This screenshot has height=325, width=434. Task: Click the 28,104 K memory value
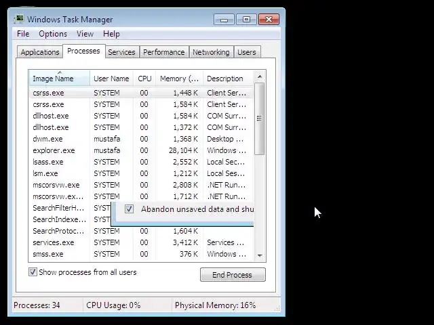(x=183, y=150)
